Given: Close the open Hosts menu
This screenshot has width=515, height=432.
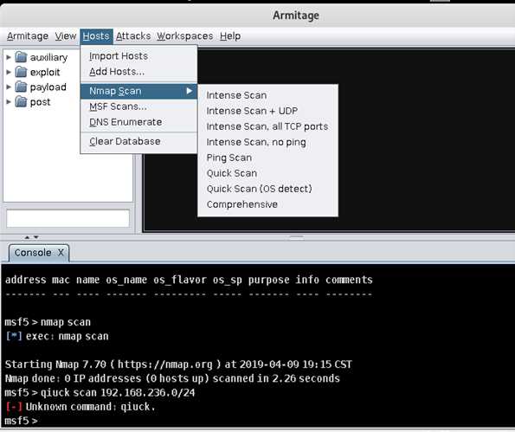Looking at the screenshot, I should pyautogui.click(x=96, y=36).
